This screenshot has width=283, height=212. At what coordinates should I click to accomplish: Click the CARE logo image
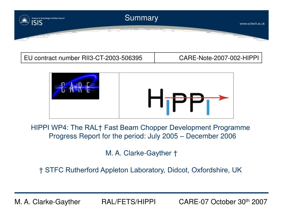pos(75,86)
